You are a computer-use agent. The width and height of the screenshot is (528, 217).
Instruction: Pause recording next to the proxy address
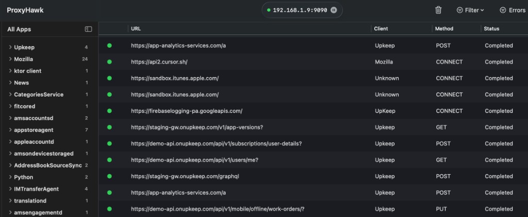tap(334, 10)
